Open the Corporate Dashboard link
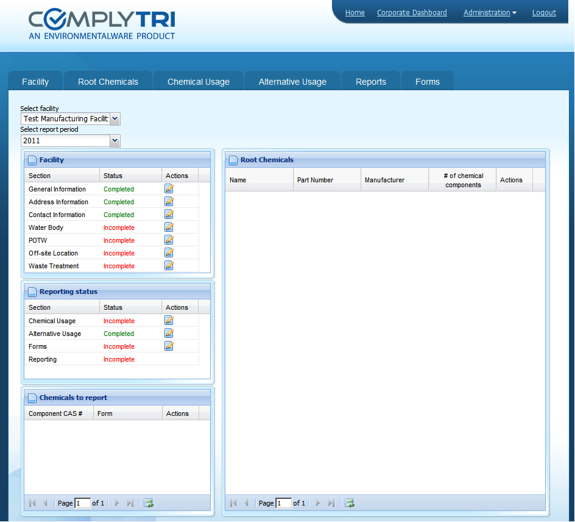575x522 pixels. (412, 13)
